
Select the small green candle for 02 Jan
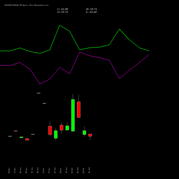(21, 137)
